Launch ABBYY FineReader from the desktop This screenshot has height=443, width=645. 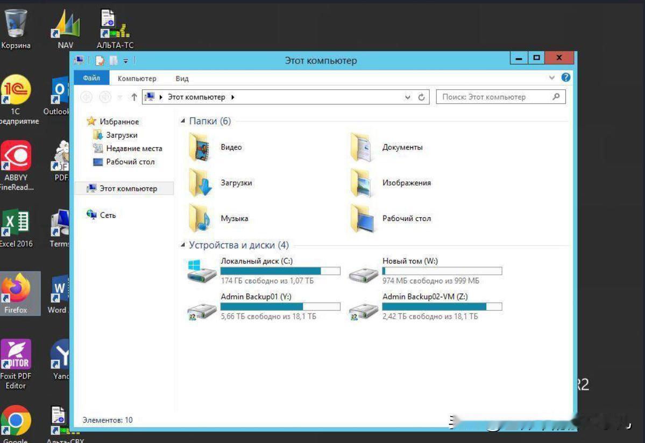16,166
